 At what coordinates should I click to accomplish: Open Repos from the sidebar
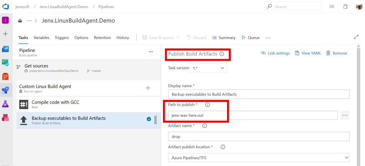pos(5,76)
